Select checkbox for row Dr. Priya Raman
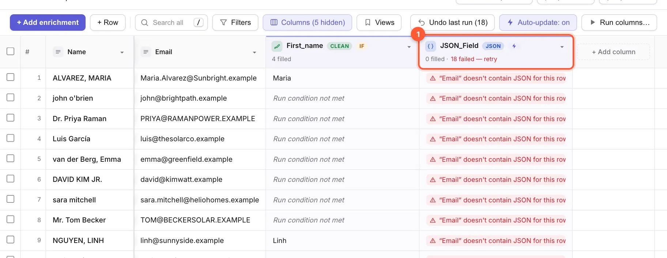 click(11, 117)
